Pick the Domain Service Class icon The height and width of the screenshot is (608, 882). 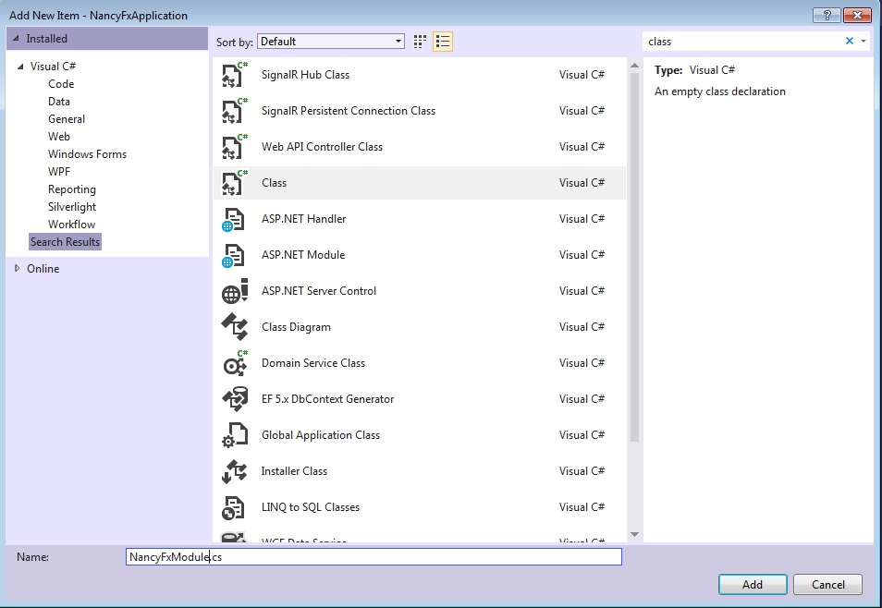[235, 363]
